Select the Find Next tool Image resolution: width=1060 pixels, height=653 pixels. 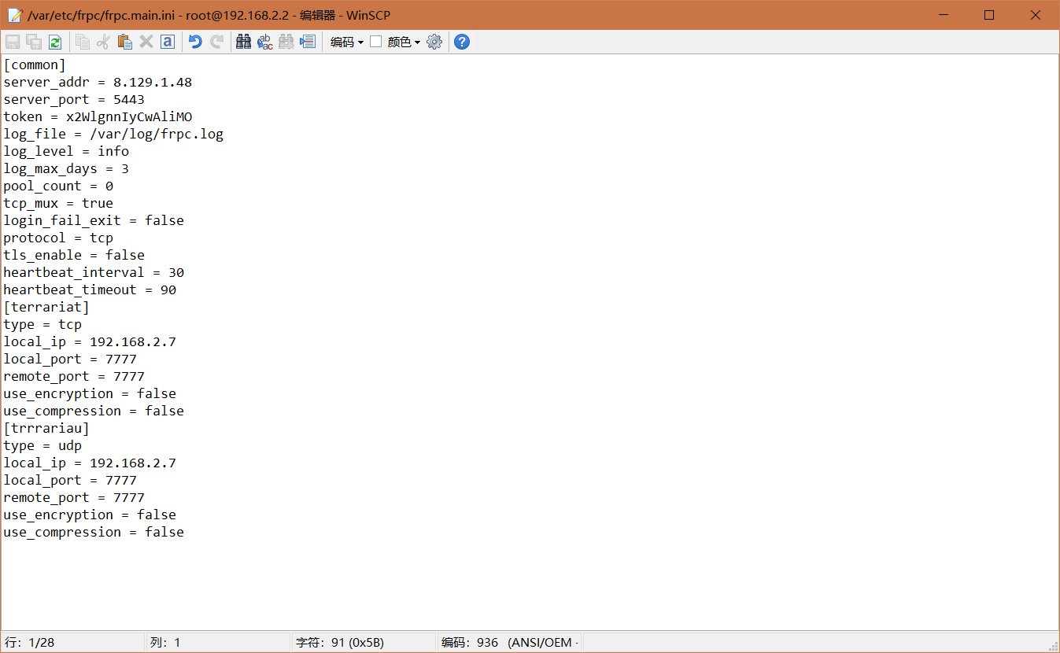(x=286, y=41)
